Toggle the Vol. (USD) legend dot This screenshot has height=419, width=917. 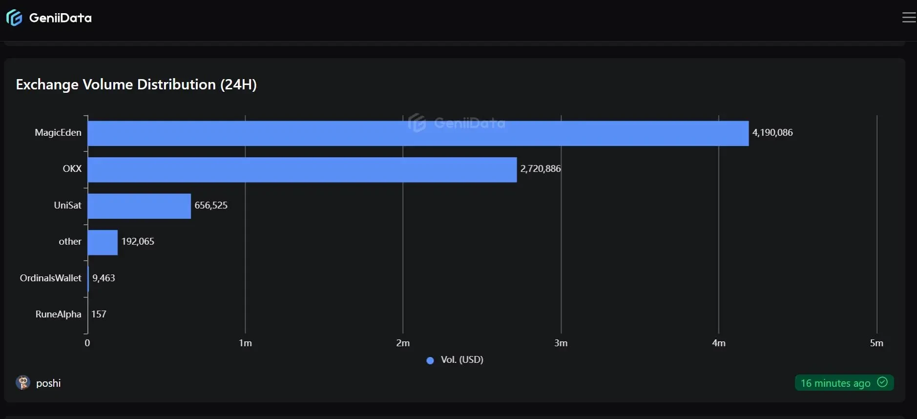430,360
